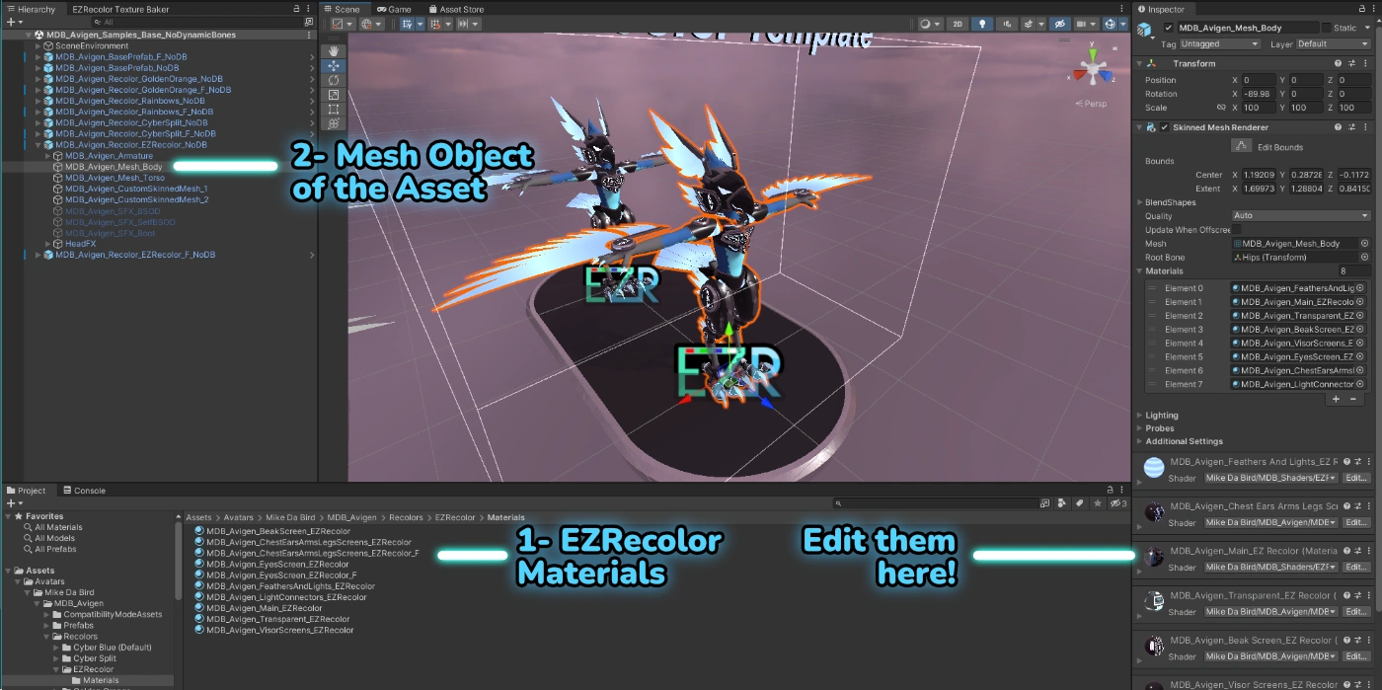Image resolution: width=1382 pixels, height=690 pixels.
Task: Open the Tag dropdown showing Untagged
Action: pyautogui.click(x=1219, y=43)
